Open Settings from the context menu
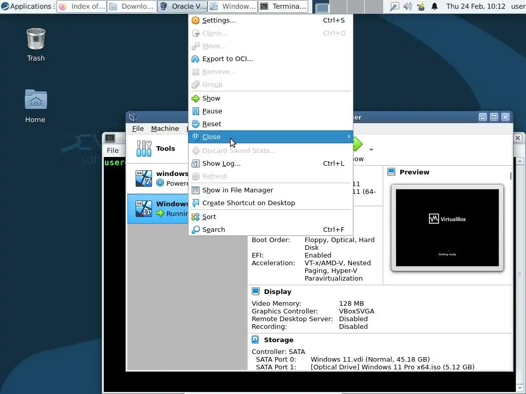This screenshot has height=394, width=526. point(270,21)
